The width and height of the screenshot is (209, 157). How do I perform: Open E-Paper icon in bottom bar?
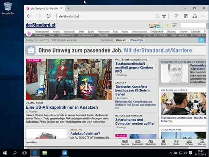(x=189, y=142)
